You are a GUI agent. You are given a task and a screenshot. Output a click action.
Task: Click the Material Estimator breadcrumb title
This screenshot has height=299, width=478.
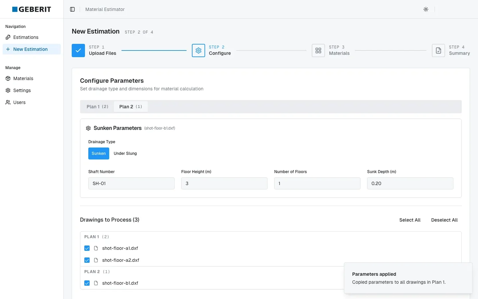105,9
